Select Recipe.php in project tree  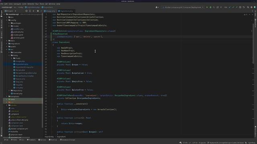[20, 70]
